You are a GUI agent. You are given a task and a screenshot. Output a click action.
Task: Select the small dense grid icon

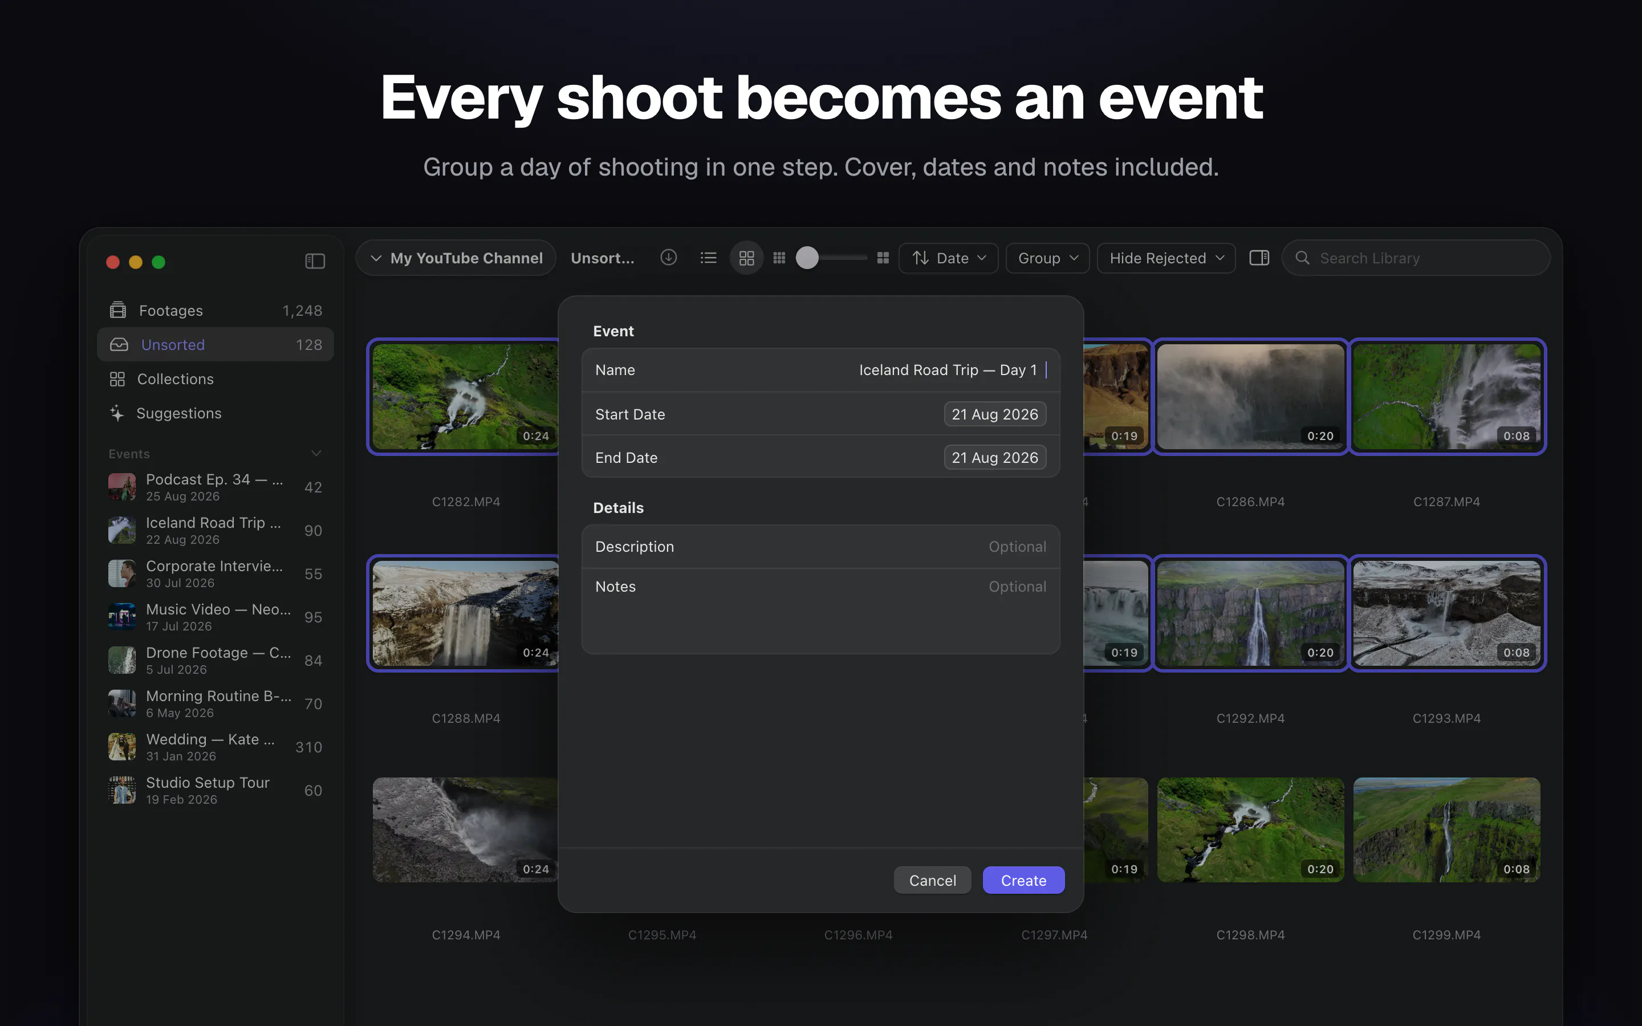(x=779, y=258)
